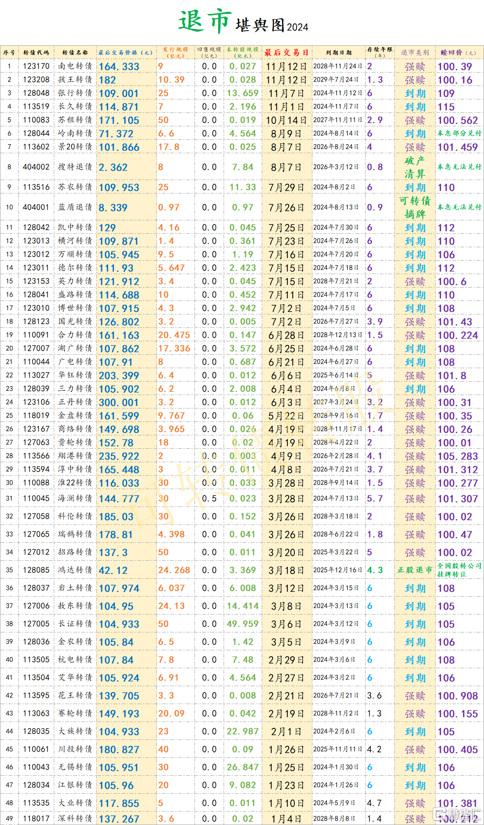
Task: Select the 可转债摘牌 cell for 蓝盾退债
Action: [x=415, y=207]
